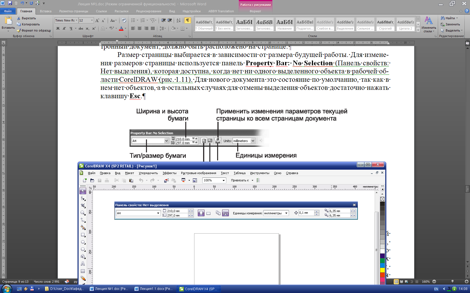Pick yellow swatch in CorelDRAW palette
The image size is (470, 293).
(x=382, y=270)
